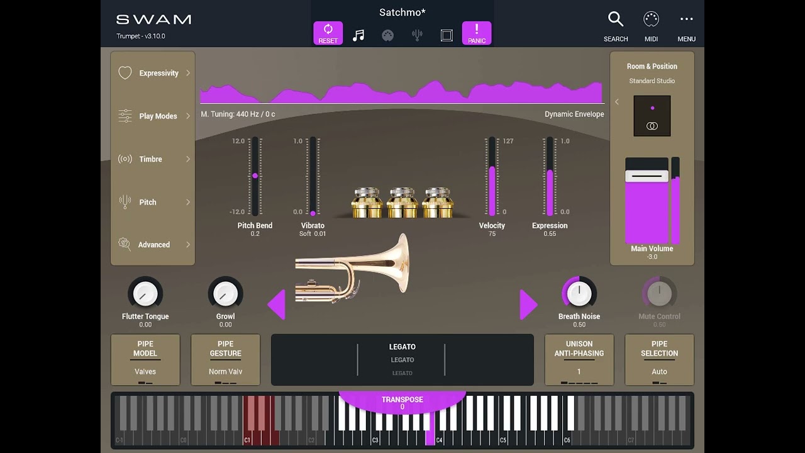This screenshot has height=453, width=805.
Task: Click the LEGATO display panel
Action: point(402,360)
